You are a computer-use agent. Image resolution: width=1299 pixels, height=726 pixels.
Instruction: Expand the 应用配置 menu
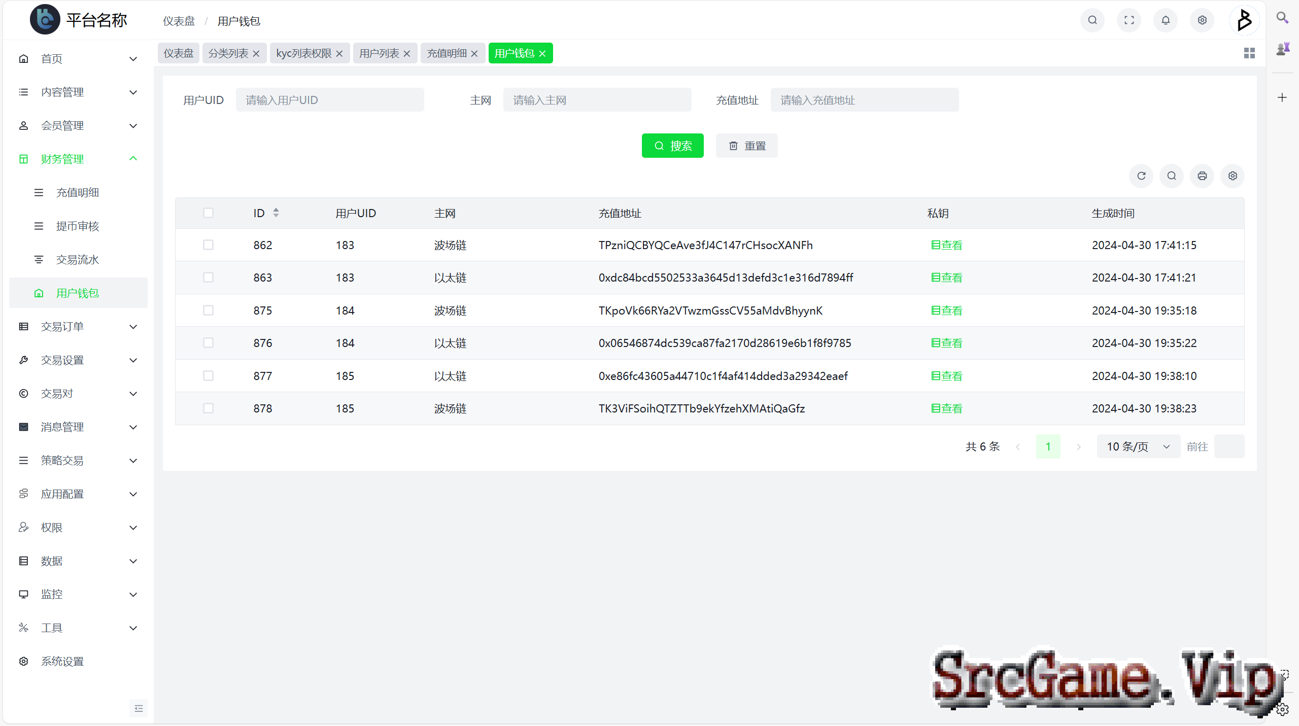pos(78,494)
